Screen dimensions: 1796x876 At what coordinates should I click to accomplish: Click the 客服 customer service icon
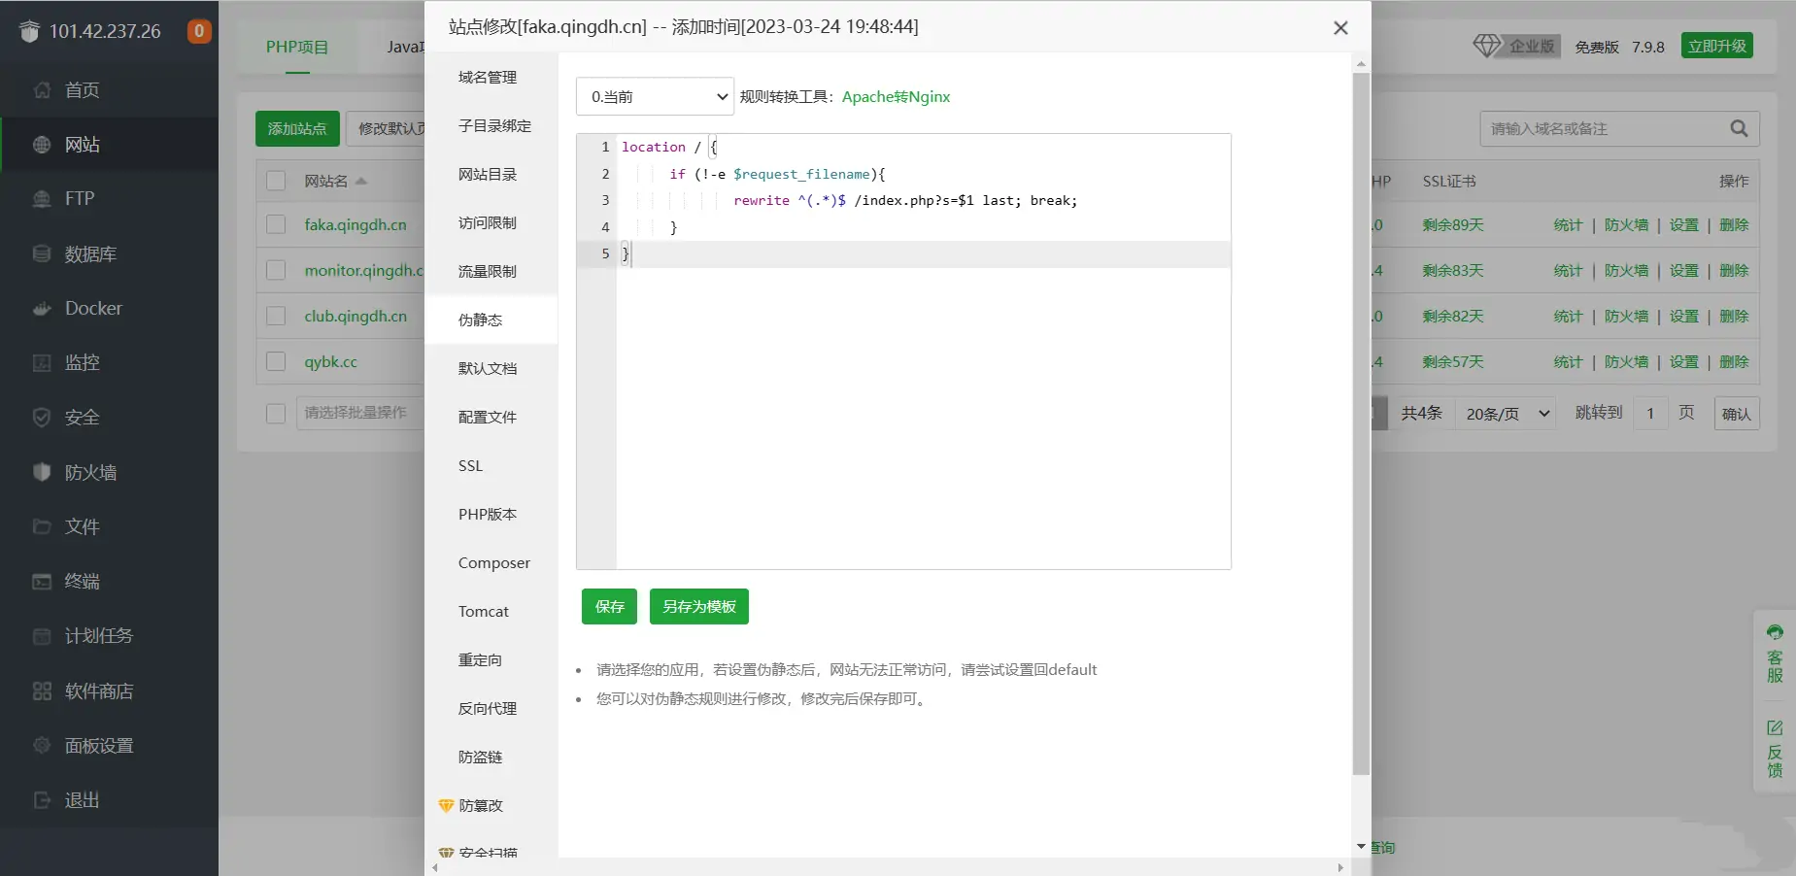(1775, 632)
